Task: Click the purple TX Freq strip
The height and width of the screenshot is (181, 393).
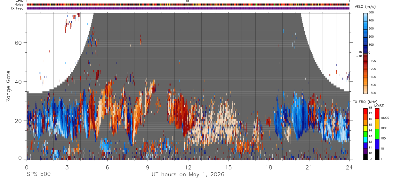Action: pyautogui.click(x=188, y=8)
